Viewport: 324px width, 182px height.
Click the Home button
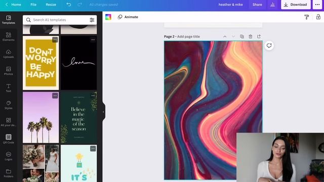click(x=16, y=5)
